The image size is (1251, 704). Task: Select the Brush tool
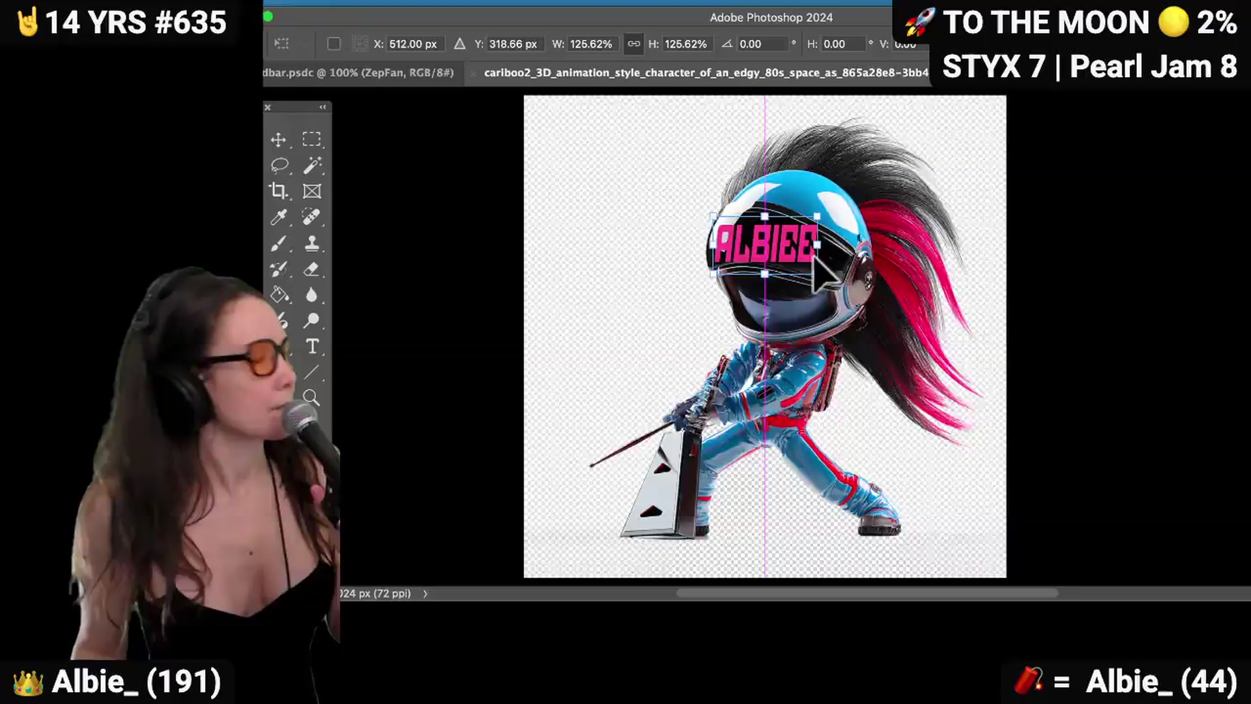coord(278,243)
